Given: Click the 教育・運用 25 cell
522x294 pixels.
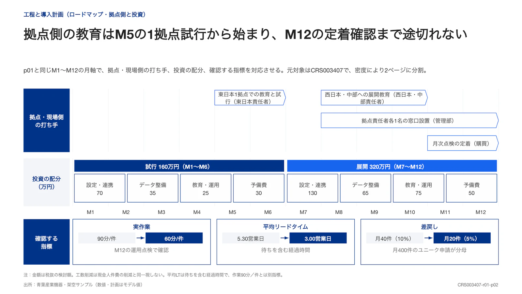Looking at the screenshot, I should 206,188.
